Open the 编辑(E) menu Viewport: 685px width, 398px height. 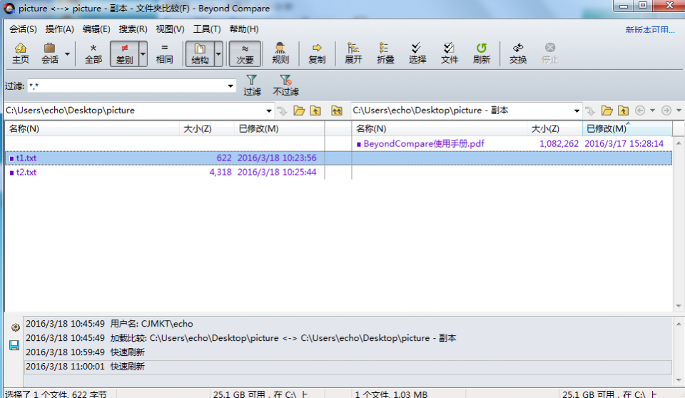[96, 29]
